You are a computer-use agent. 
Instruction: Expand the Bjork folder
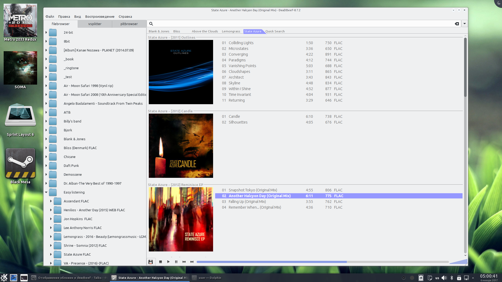[x=46, y=130]
